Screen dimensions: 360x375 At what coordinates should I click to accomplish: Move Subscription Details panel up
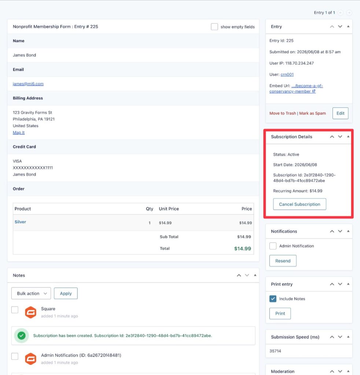coord(332,137)
